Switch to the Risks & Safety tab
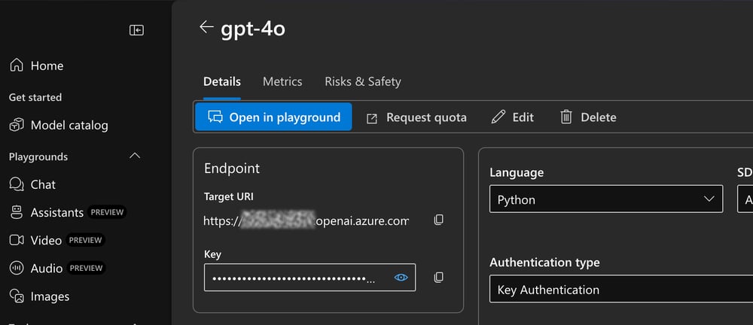The image size is (753, 325). point(362,82)
